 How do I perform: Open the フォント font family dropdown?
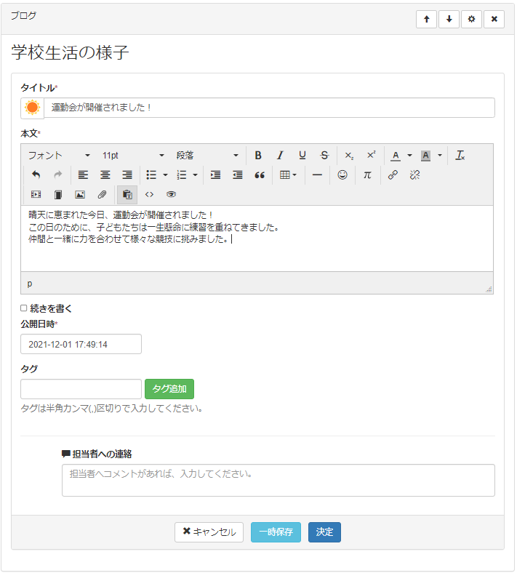point(60,156)
